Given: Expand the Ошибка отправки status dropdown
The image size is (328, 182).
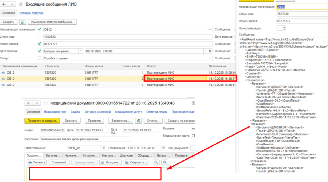Looking at the screenshot, I should tap(210, 58).
